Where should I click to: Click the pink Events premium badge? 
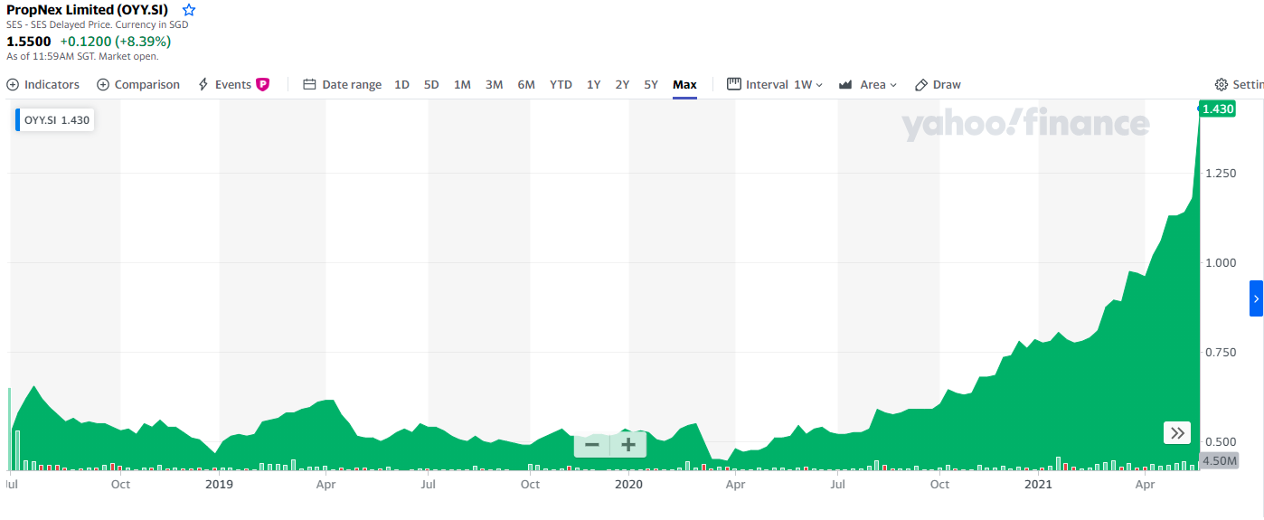coord(263,84)
